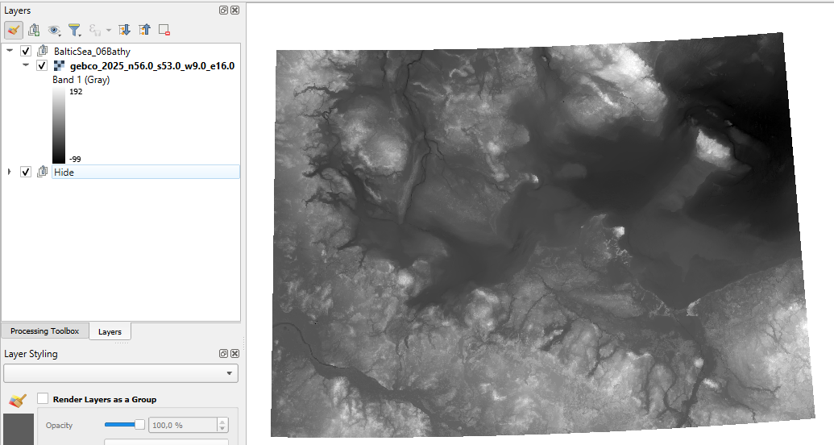Toggle visibility of the gebco_2025 raster layer
This screenshot has width=834, height=445.
pyautogui.click(x=42, y=66)
